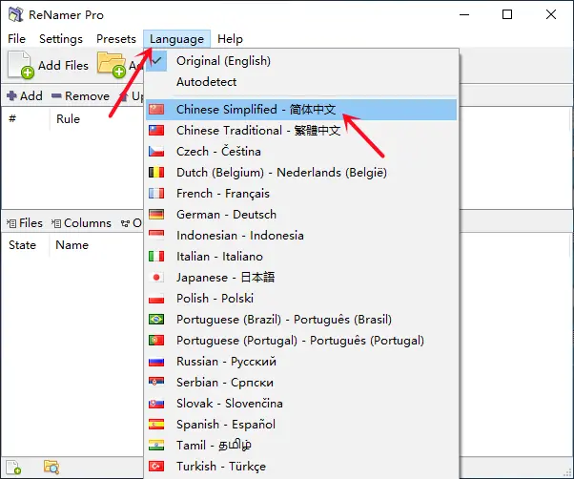Screen dimensions: 574x479
Task: Click the Rule column header
Action: [68, 119]
